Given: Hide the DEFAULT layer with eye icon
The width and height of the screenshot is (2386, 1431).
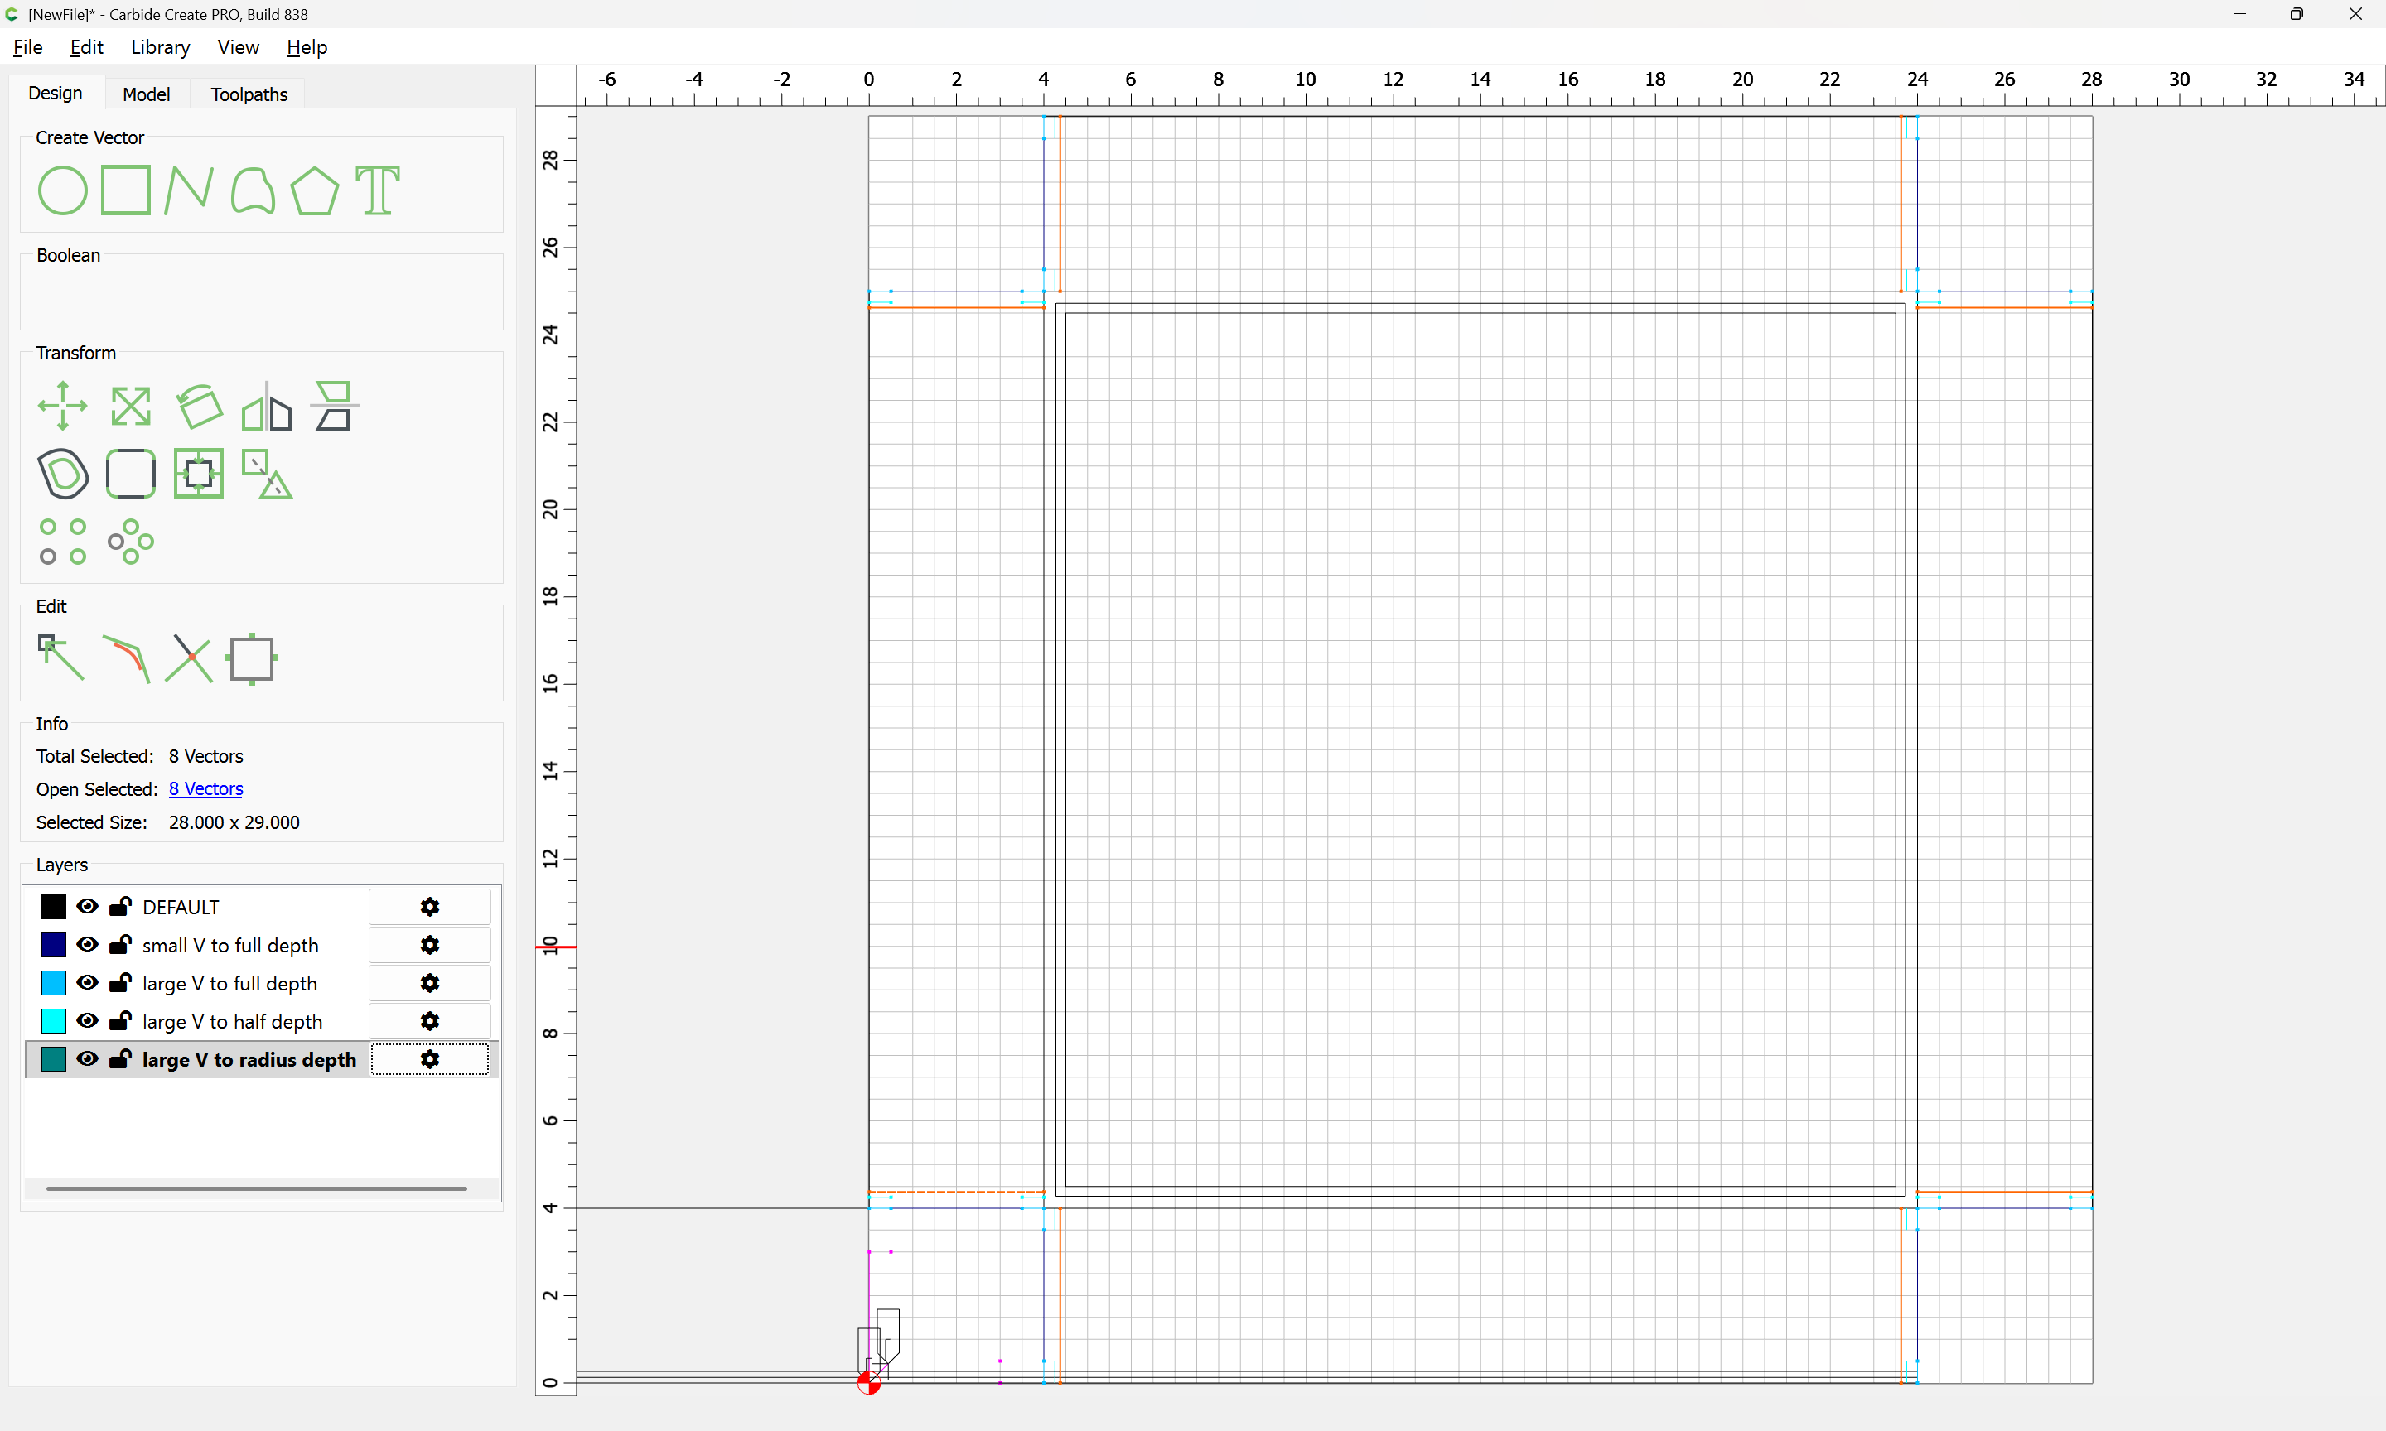Looking at the screenshot, I should coord(88,907).
